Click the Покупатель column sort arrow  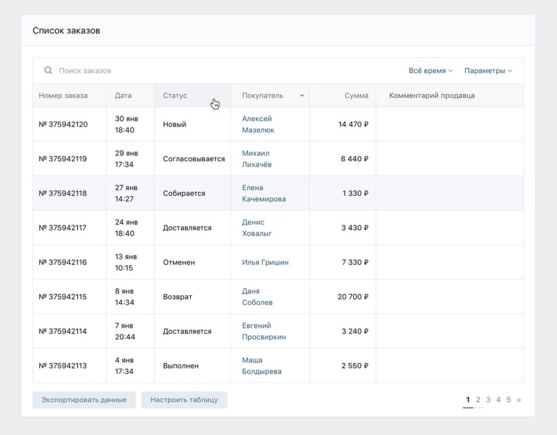pos(302,96)
